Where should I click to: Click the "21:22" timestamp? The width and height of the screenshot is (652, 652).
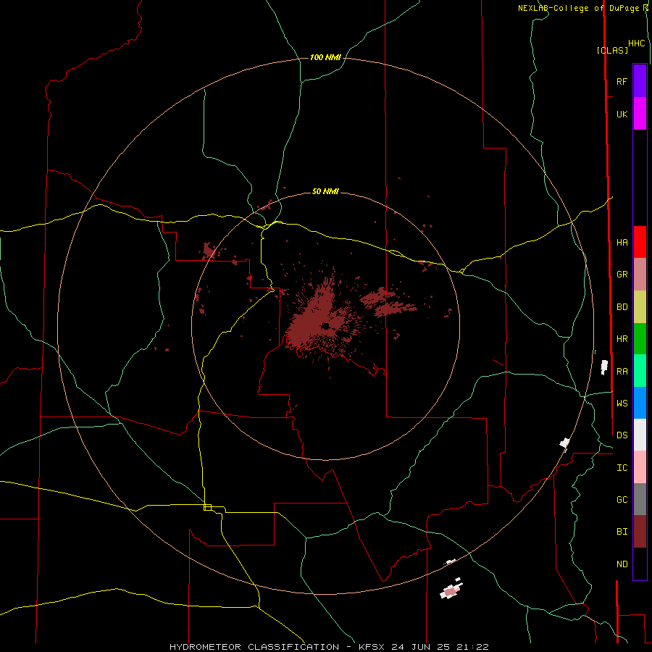point(473,647)
